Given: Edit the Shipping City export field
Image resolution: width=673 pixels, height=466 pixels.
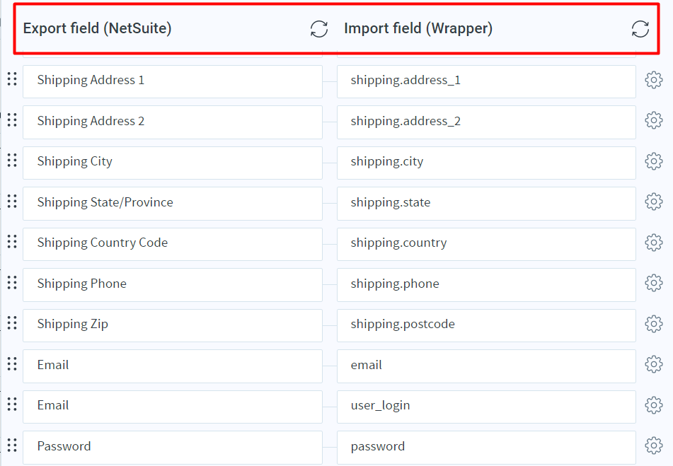Looking at the screenshot, I should click(x=173, y=163).
